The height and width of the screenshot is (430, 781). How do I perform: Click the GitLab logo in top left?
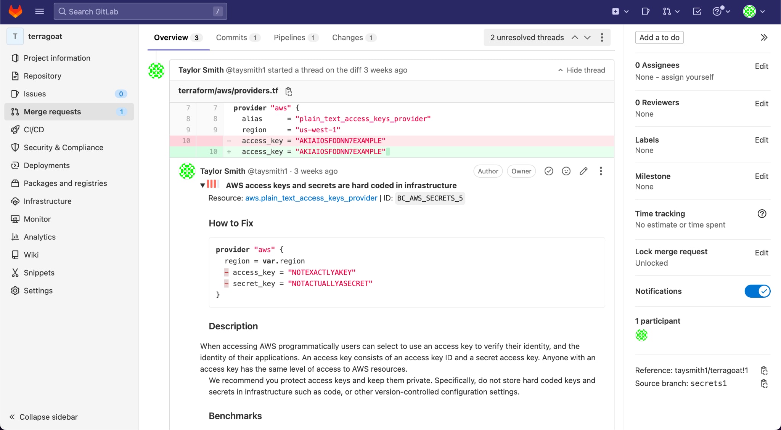[14, 12]
